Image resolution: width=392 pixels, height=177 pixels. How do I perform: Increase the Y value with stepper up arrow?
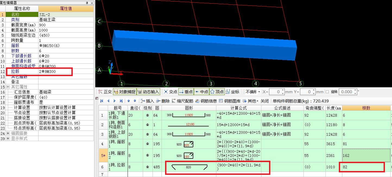pyautogui.click(x=314, y=91)
